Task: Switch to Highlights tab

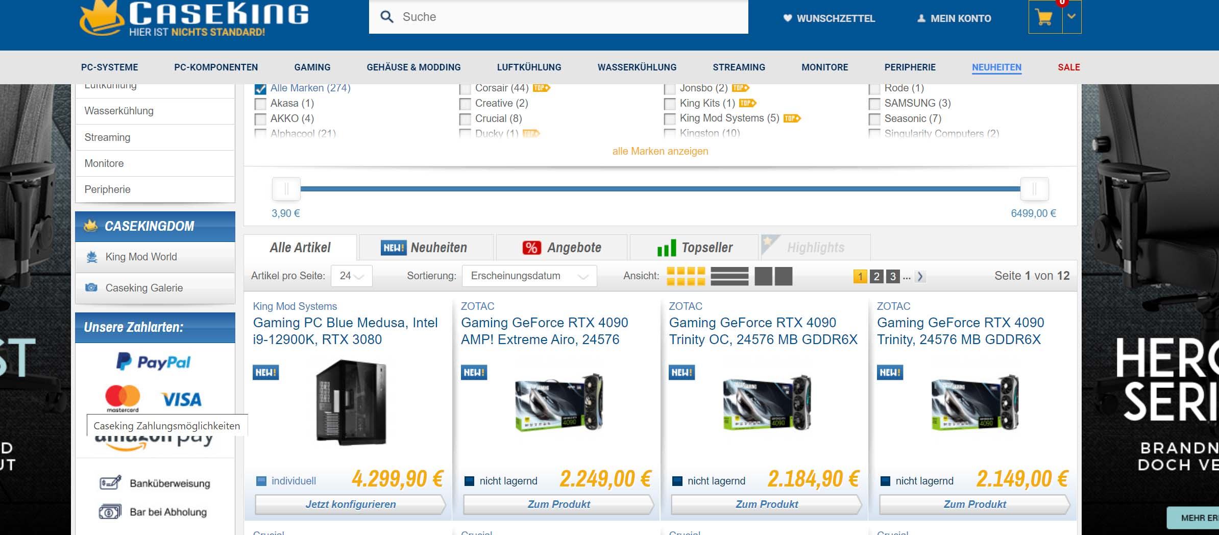Action: click(x=815, y=248)
